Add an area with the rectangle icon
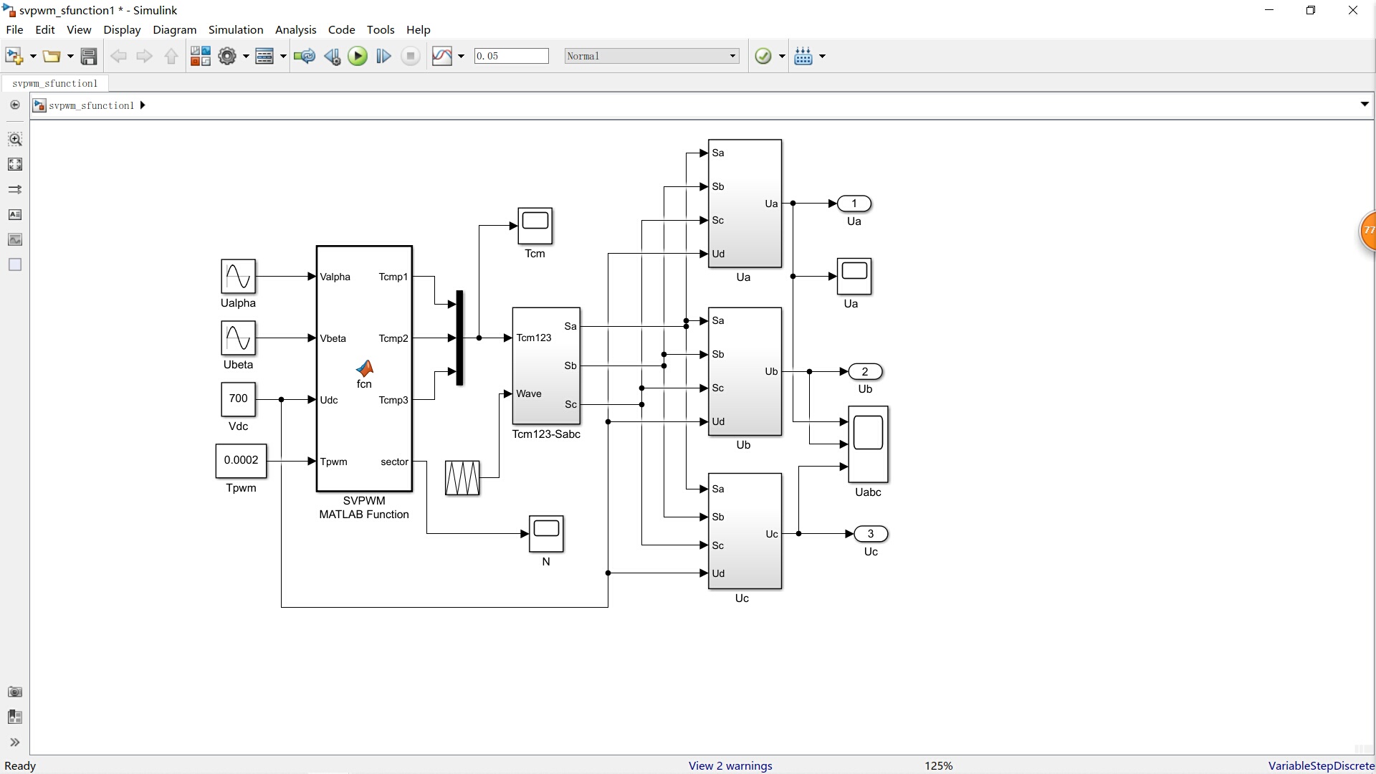Image resolution: width=1376 pixels, height=774 pixels. [x=15, y=264]
